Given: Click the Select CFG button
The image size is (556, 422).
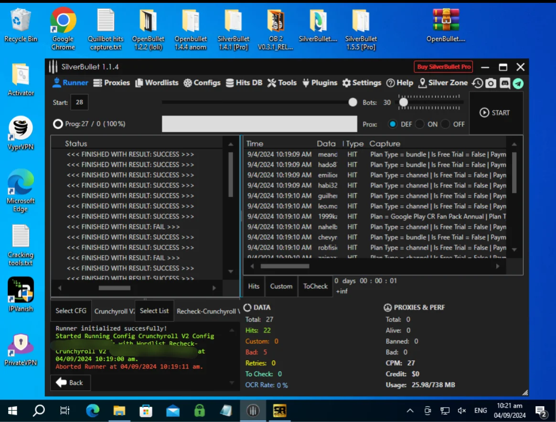Looking at the screenshot, I should pos(71,311).
